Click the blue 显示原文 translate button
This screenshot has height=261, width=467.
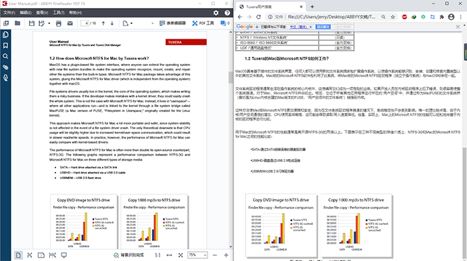pos(323,27)
